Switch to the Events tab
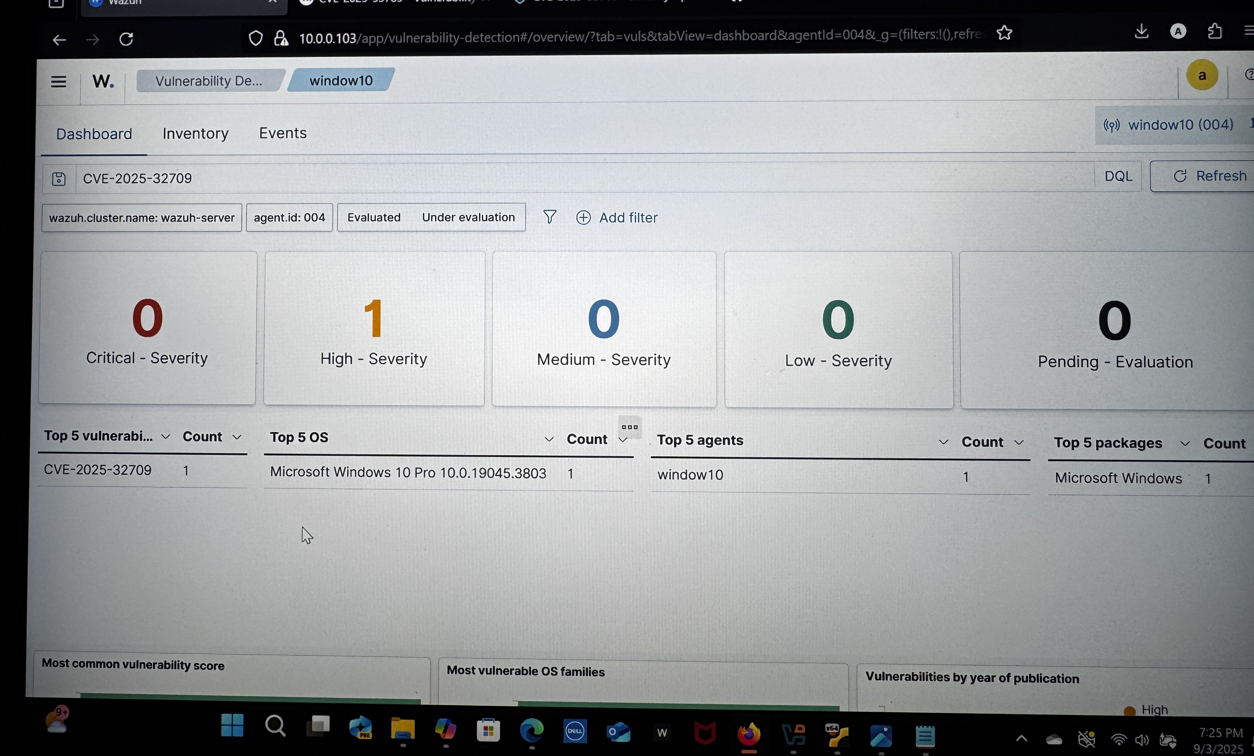The image size is (1254, 756). (x=283, y=133)
